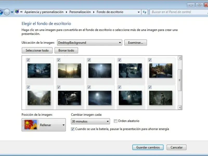Click the forward navigation arrow button
This screenshot has width=208, height=156.
point(7,12)
